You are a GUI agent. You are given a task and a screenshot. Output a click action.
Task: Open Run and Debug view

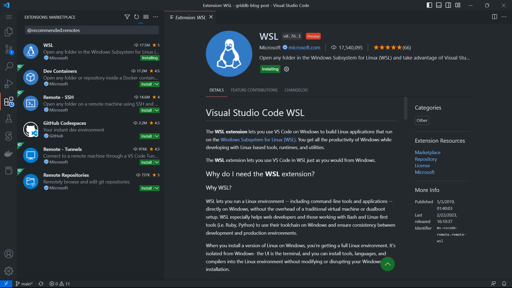click(9, 84)
